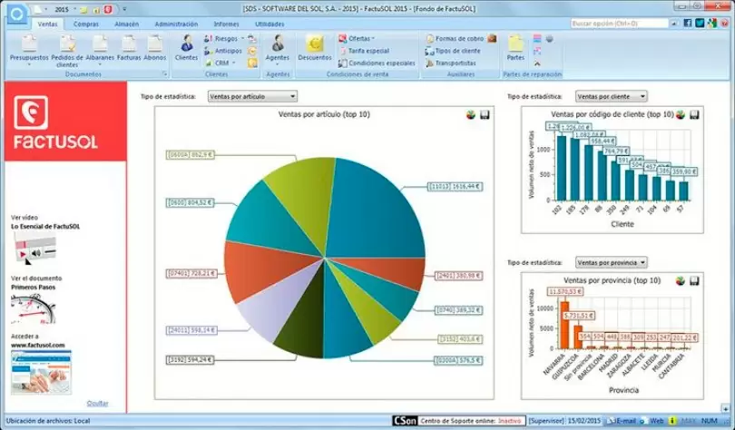The width and height of the screenshot is (735, 430).
Task: Open the Descuentos option
Action: coord(315,48)
